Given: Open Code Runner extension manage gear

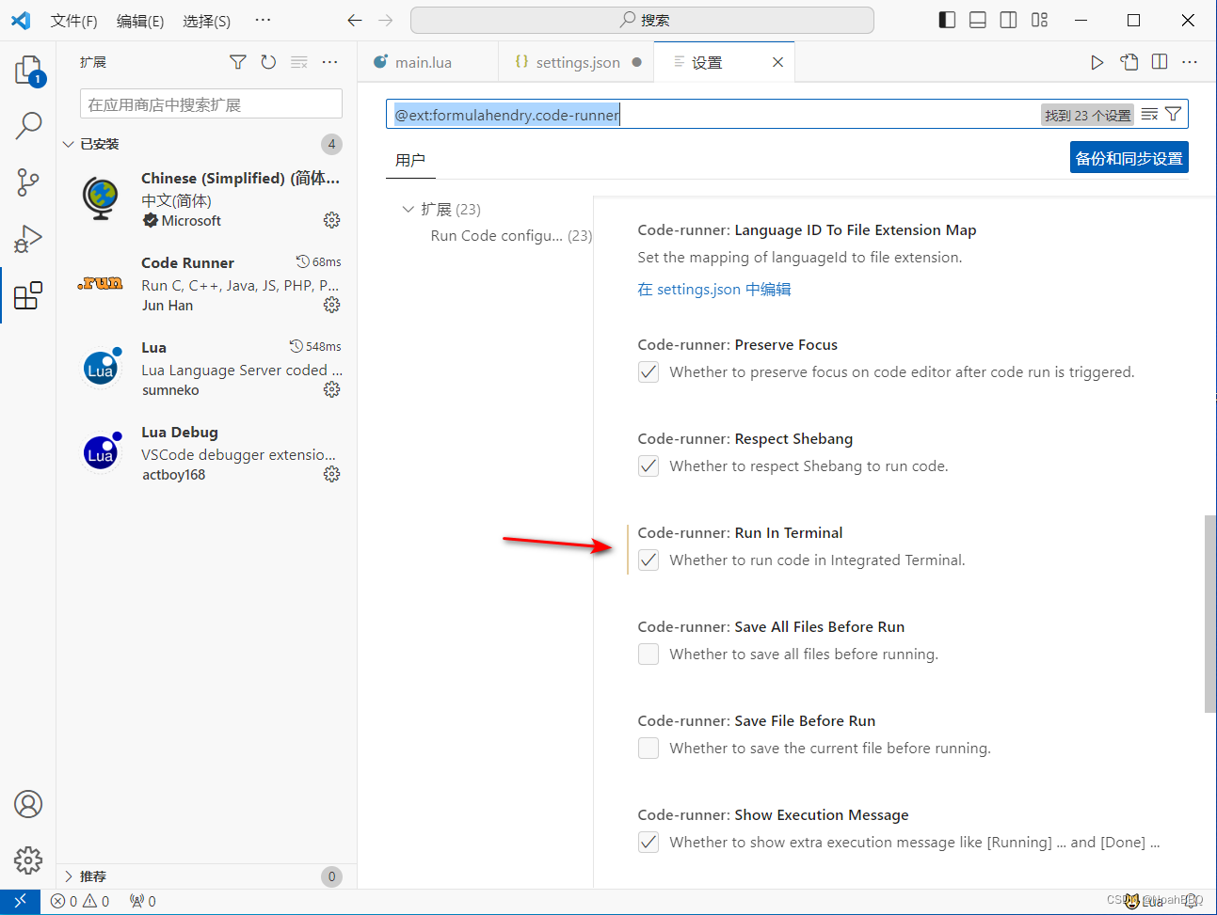Looking at the screenshot, I should click(x=331, y=305).
